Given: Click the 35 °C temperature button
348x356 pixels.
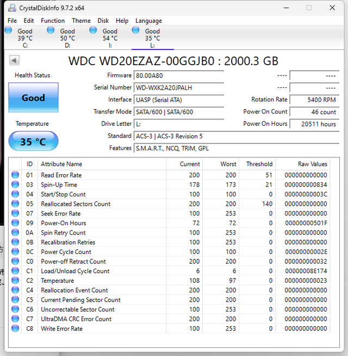Looking at the screenshot, I should click(33, 141).
